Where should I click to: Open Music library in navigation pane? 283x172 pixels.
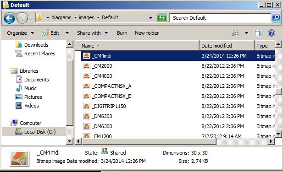(x=30, y=88)
